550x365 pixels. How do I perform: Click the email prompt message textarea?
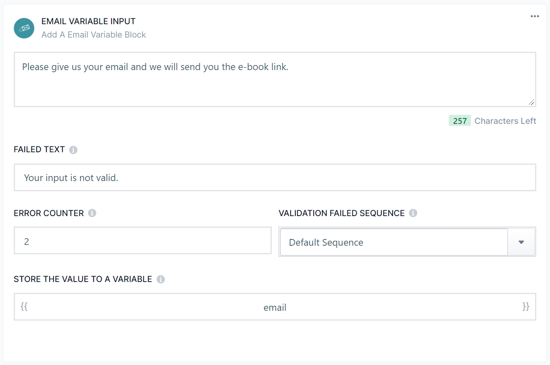pos(275,79)
